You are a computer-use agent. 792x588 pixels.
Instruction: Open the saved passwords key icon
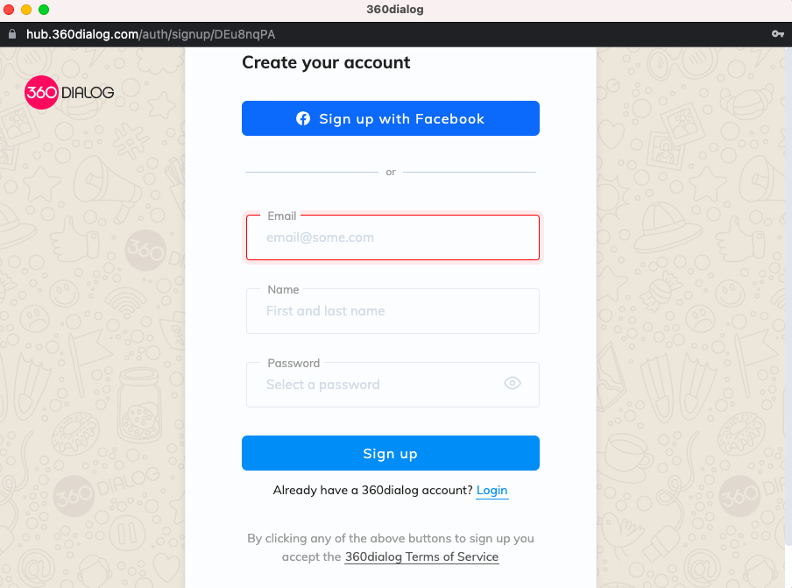778,34
